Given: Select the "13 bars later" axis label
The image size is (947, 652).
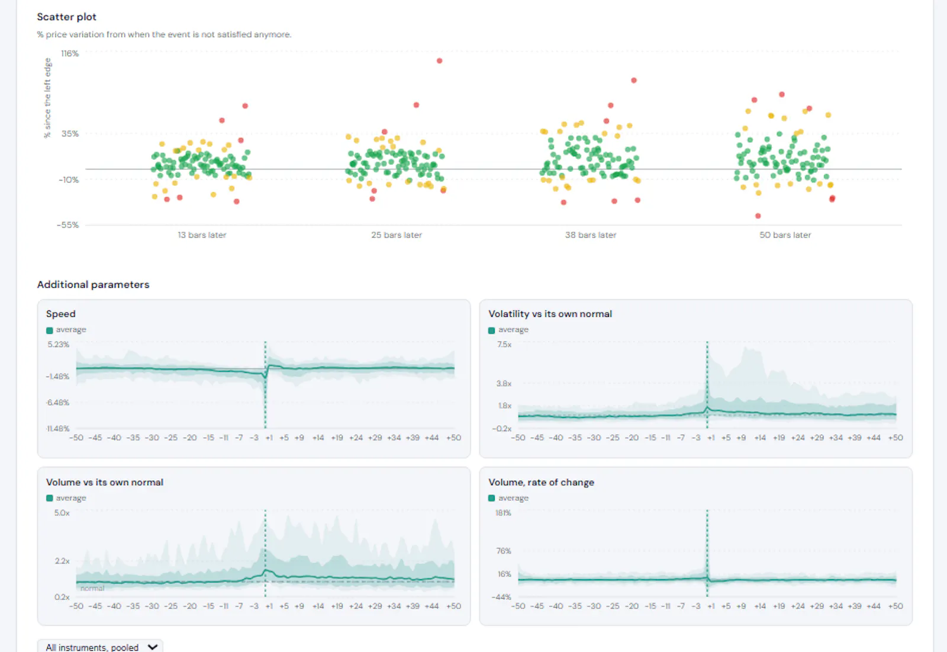Looking at the screenshot, I should [x=202, y=235].
